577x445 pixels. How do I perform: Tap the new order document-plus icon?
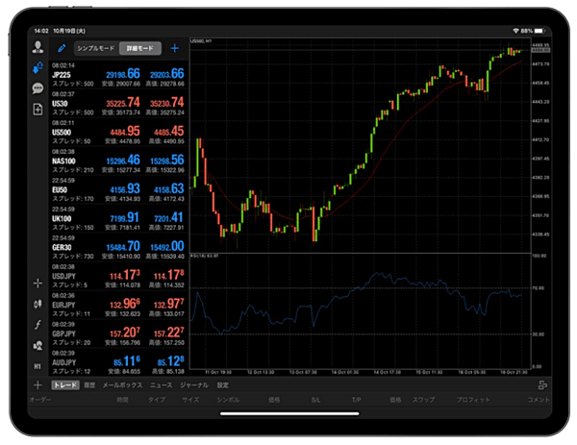click(38, 110)
